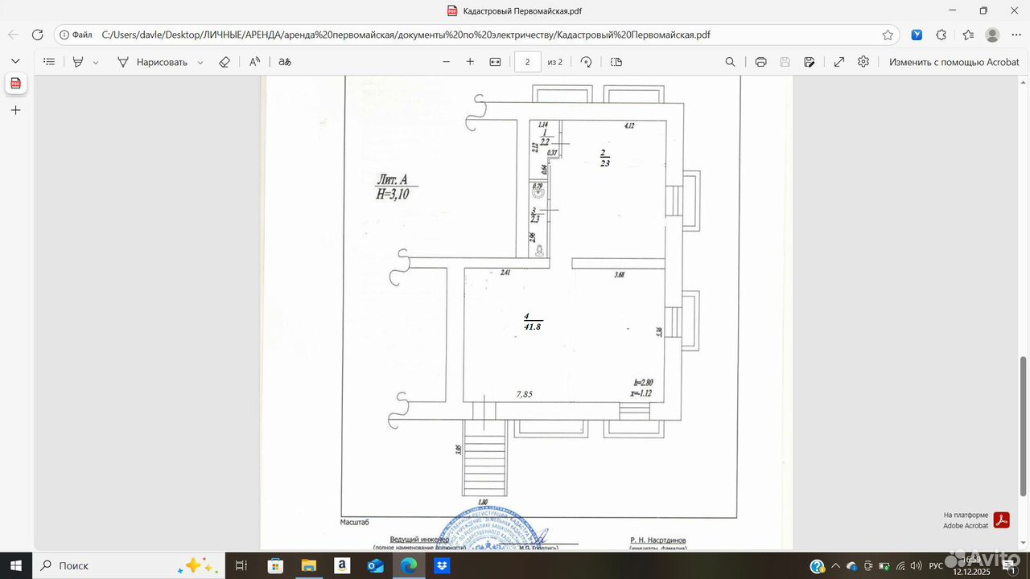This screenshot has height=579, width=1030.
Task: Open the page view layout options
Action: pos(616,62)
